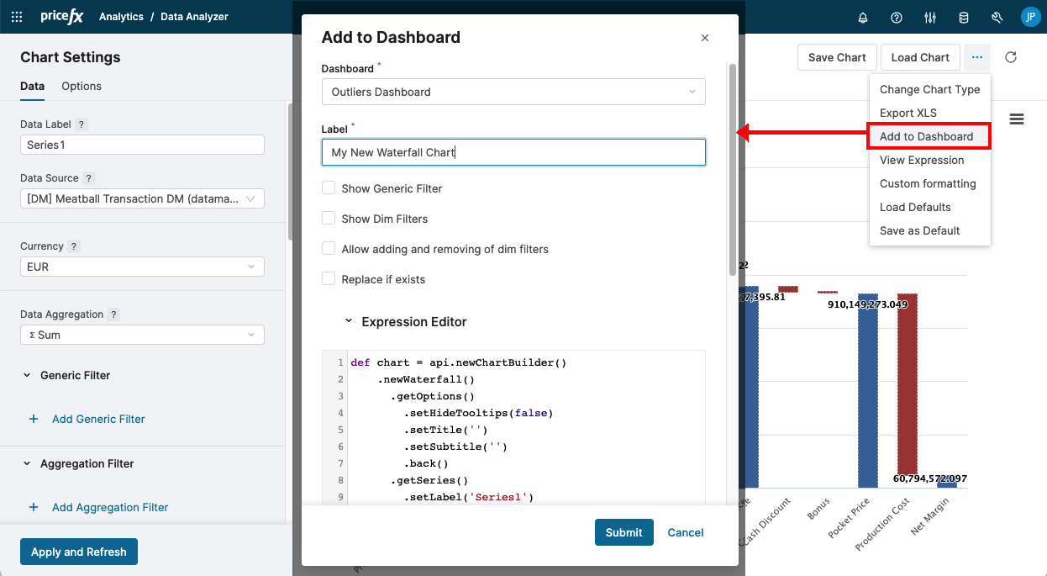
Task: Open the Dashboard dropdown selector
Action: tap(513, 92)
